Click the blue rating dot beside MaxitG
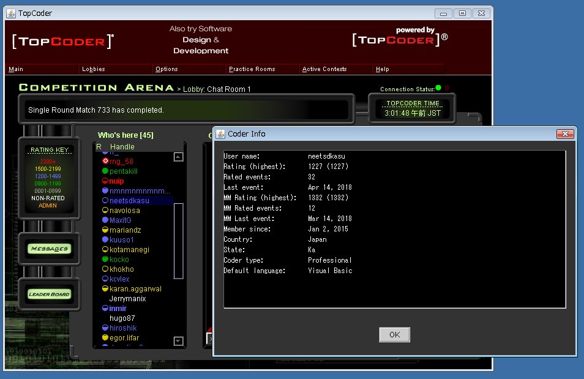This screenshot has width=584, height=379. 105,220
